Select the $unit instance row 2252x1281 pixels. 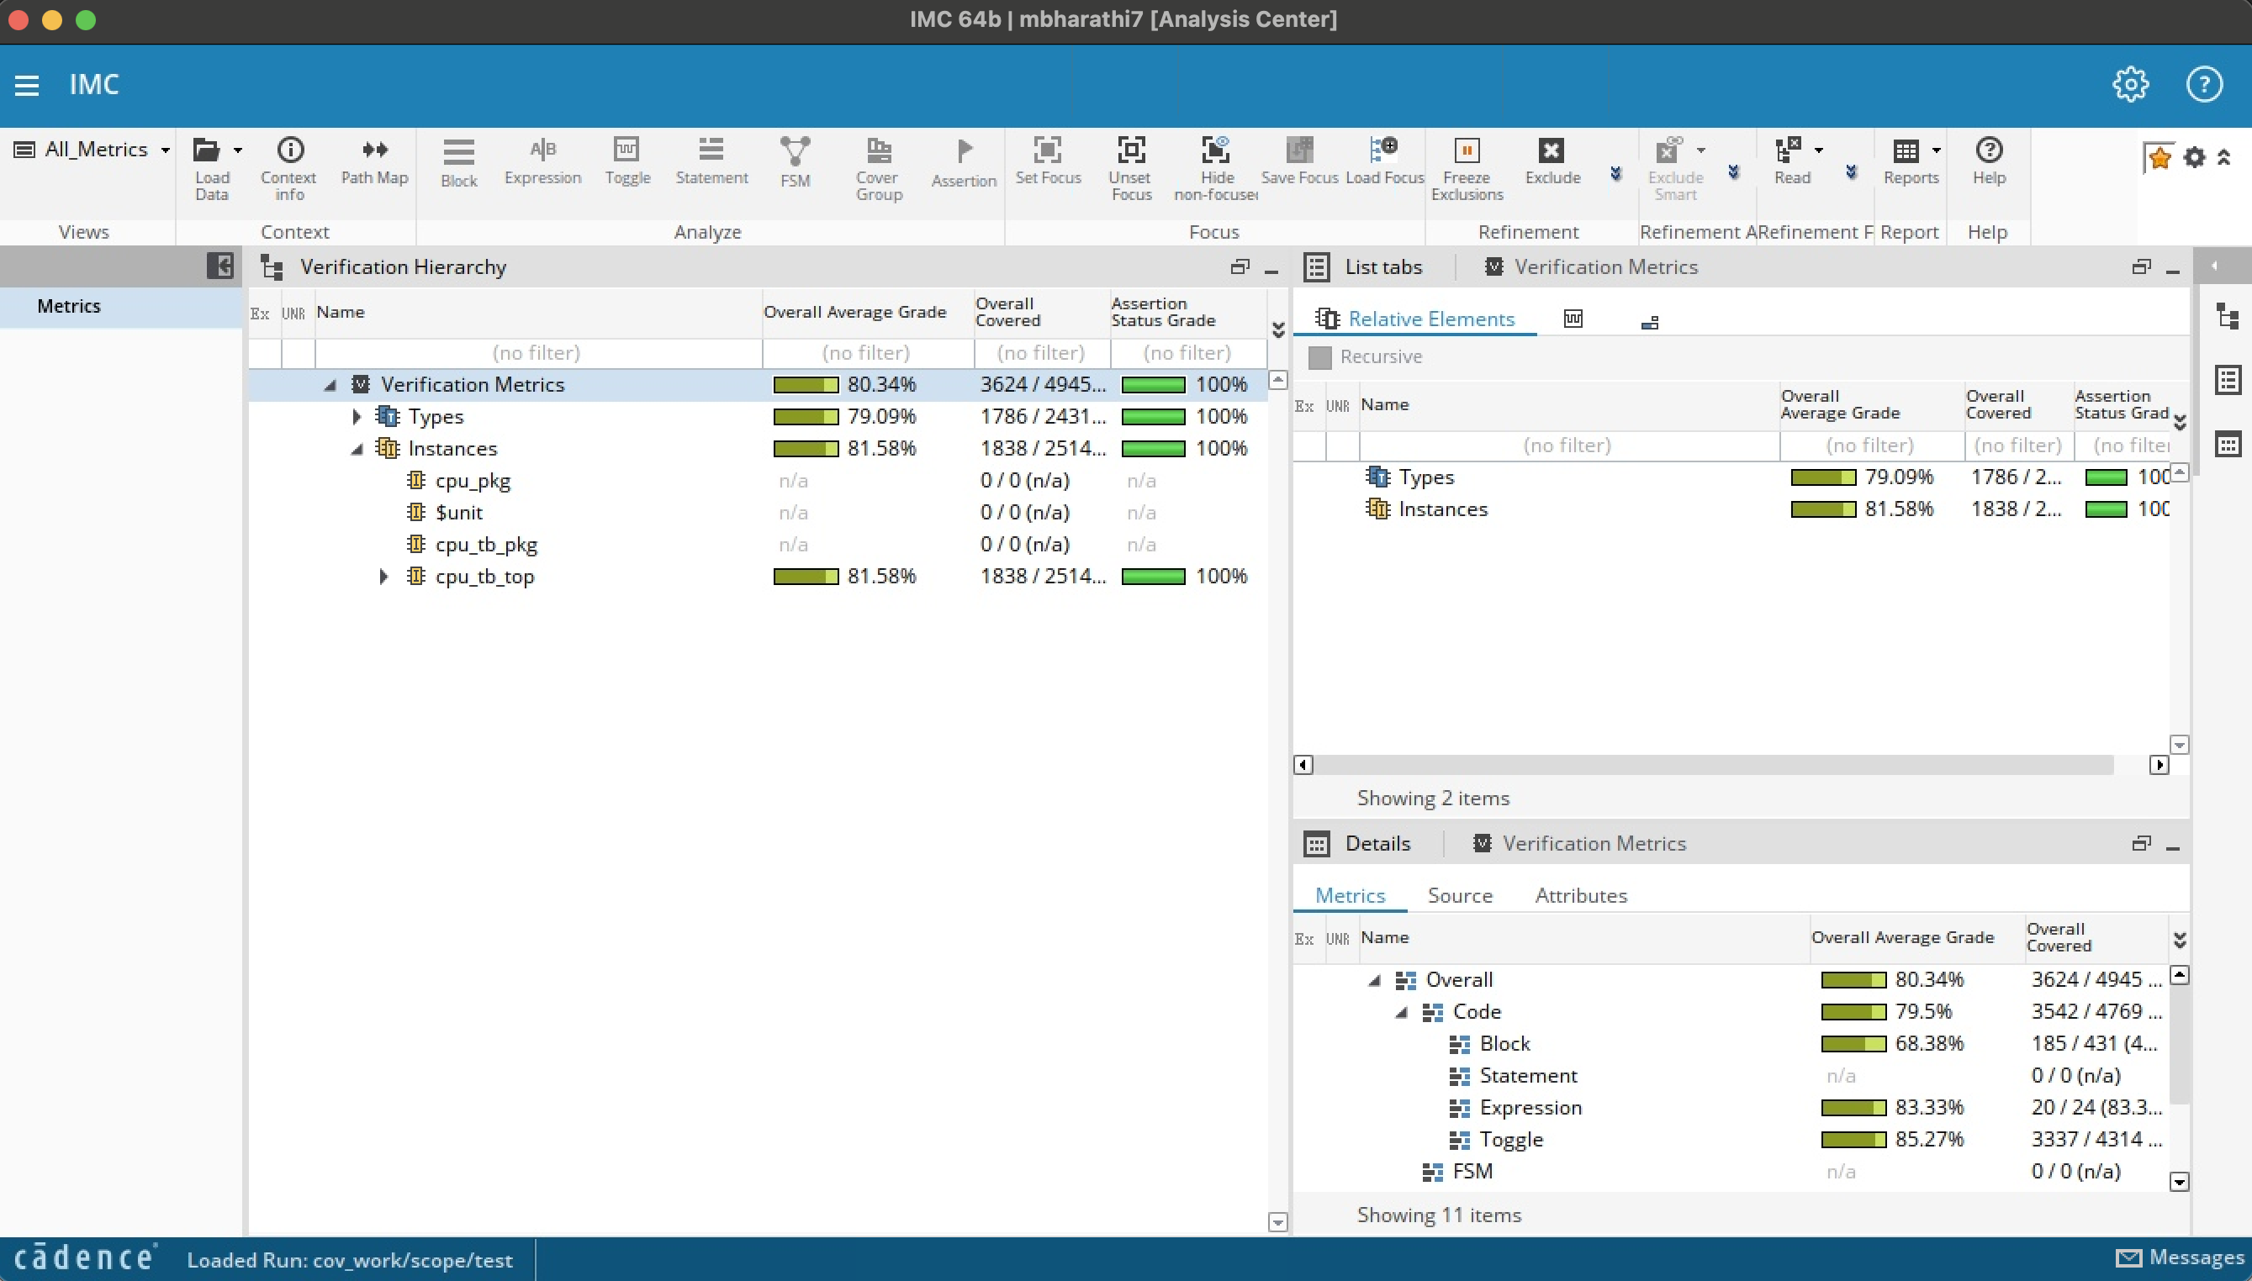[757, 512]
